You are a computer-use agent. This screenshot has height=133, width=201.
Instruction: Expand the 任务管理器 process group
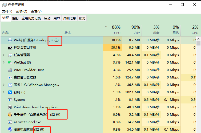pos(4,55)
